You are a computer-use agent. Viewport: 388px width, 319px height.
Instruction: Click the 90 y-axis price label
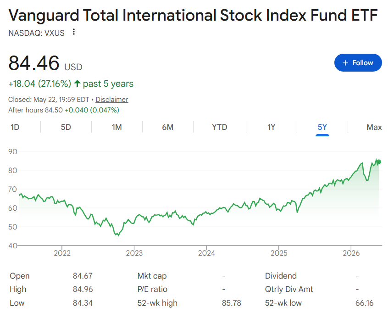coord(13,151)
